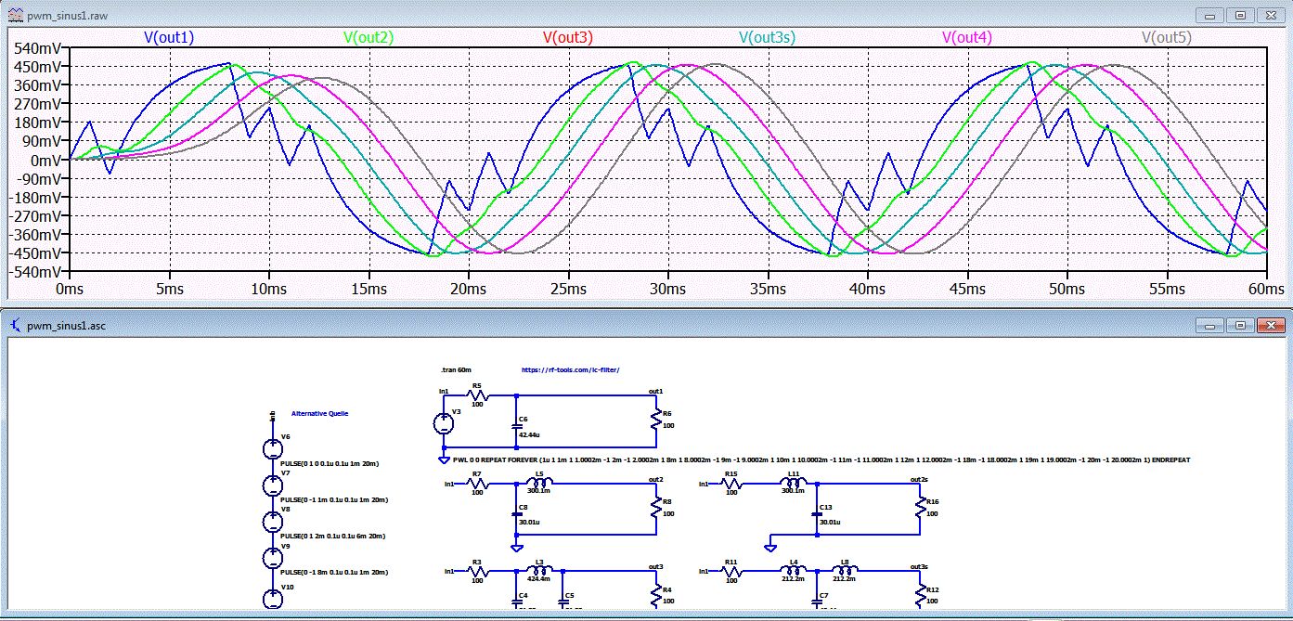Select the V(out3s) trace label
1293x621 pixels.
point(767,38)
